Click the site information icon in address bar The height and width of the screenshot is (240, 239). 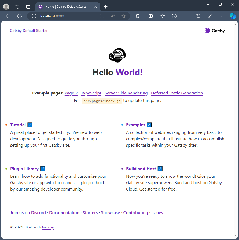[34, 16]
